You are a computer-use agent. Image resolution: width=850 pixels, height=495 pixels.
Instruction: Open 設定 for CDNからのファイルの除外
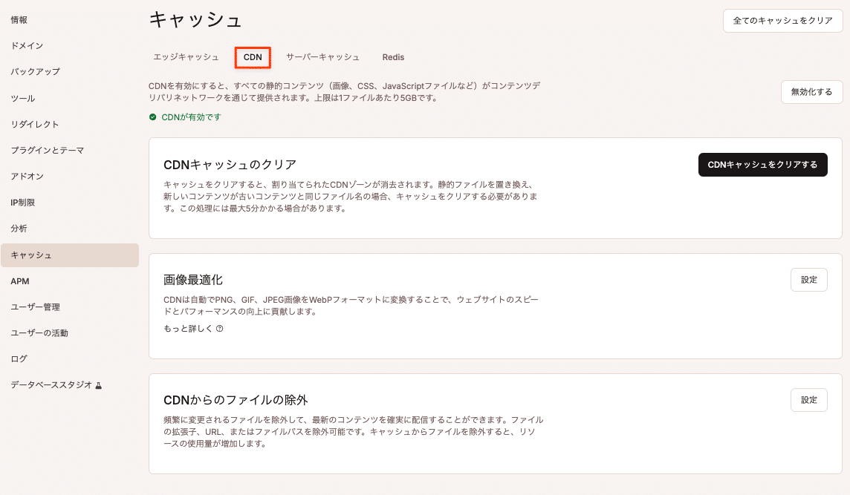[x=808, y=399]
